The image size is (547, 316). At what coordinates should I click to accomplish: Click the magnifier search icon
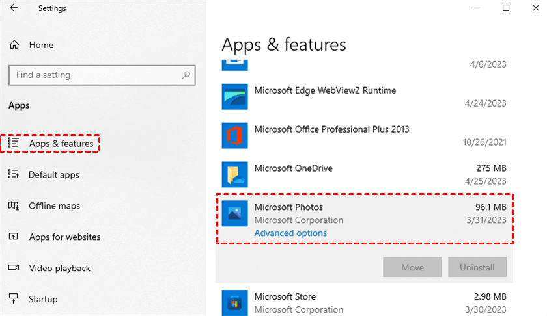[x=186, y=75]
